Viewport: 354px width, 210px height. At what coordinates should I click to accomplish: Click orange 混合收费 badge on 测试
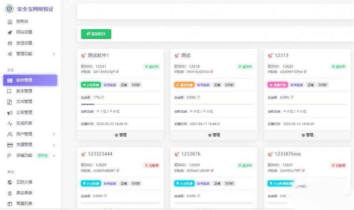184,85
